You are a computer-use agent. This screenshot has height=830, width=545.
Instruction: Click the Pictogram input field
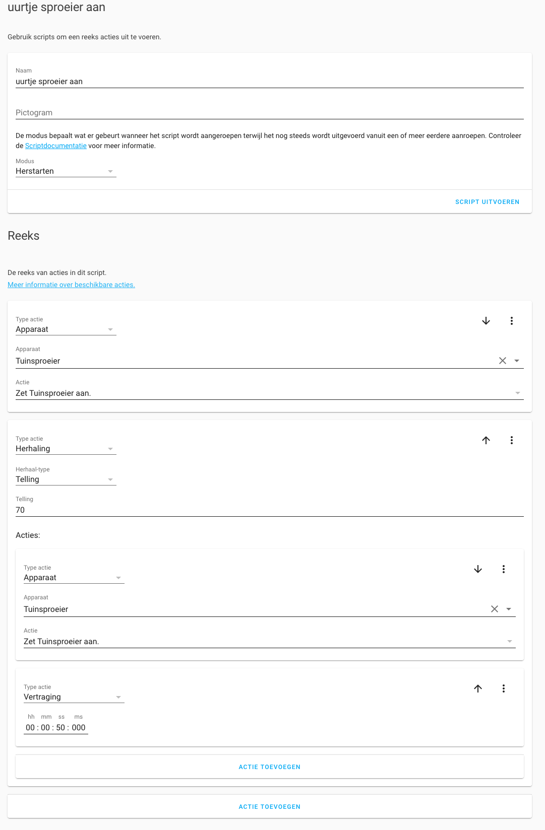click(269, 113)
